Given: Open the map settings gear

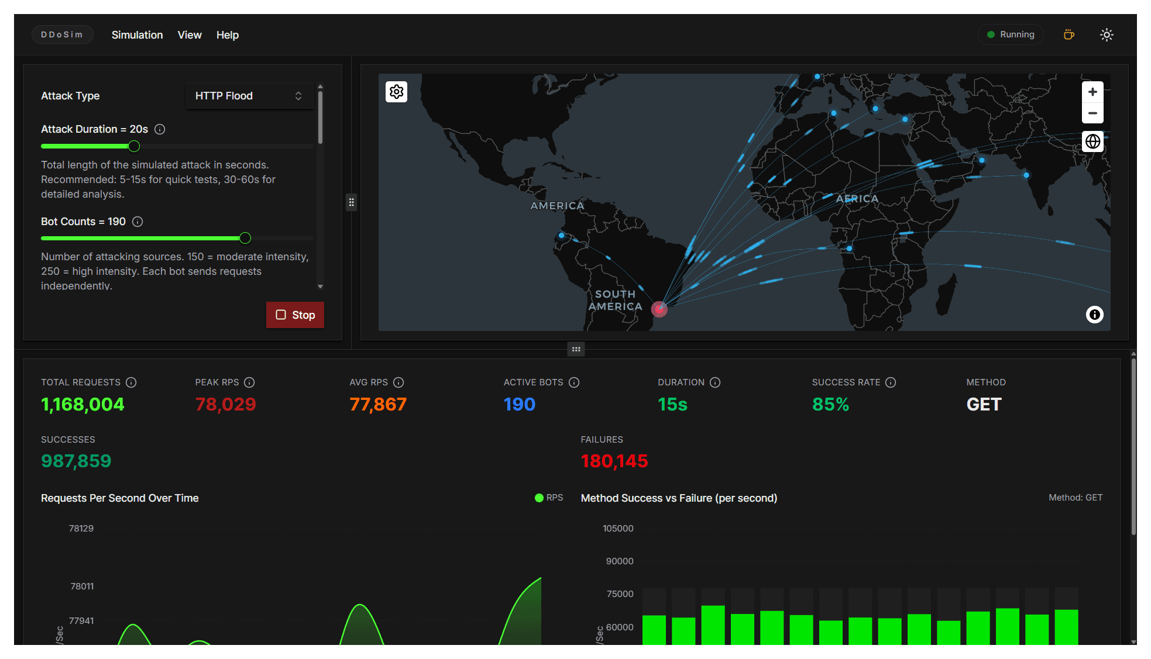Looking at the screenshot, I should [x=397, y=92].
